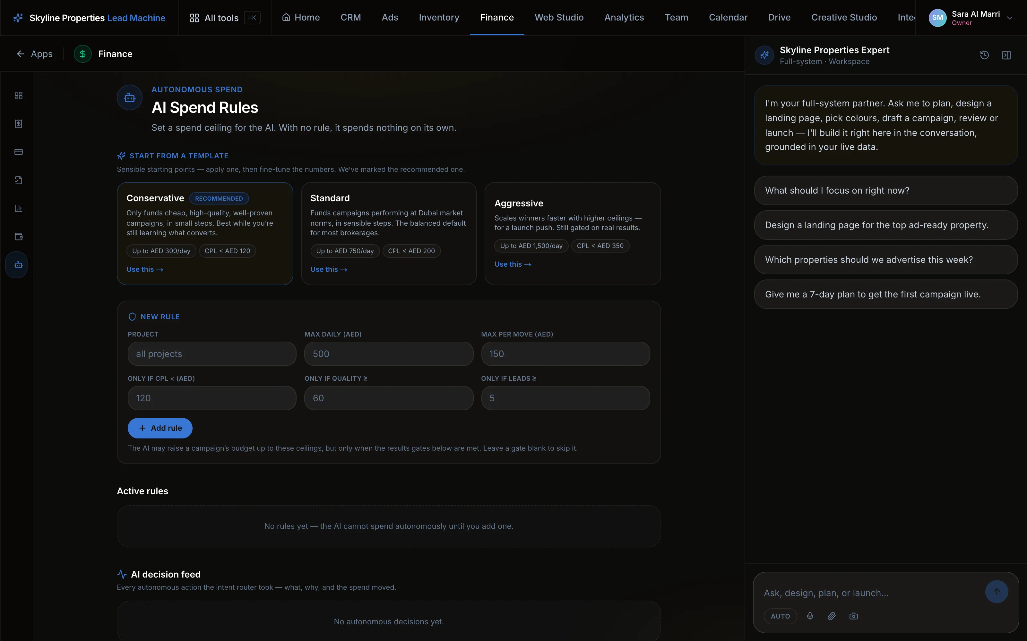The height and width of the screenshot is (641, 1027).
Task: Click the chat prompt input box
Action: 870,593
